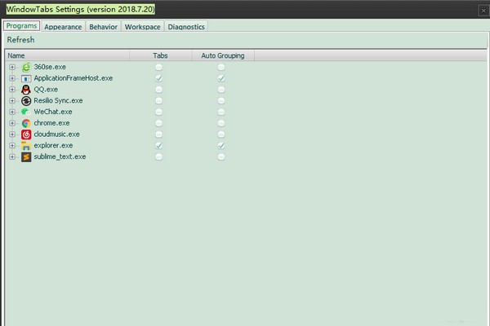Click the QQ penguin icon
Viewport: 490px width, 326px height.
[25, 89]
